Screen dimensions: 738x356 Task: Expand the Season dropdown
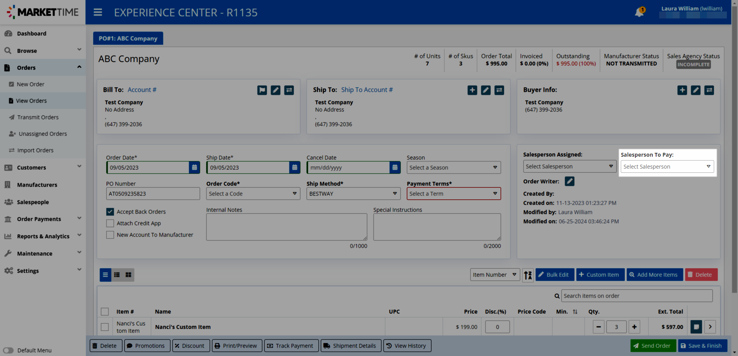pyautogui.click(x=454, y=167)
